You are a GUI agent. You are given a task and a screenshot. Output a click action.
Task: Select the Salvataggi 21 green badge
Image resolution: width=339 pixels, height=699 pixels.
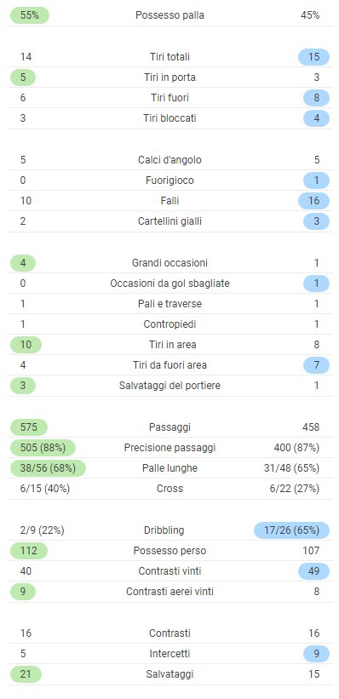point(26,674)
